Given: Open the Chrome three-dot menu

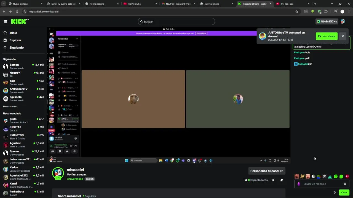Looking at the screenshot, I should pyautogui.click(x=349, y=12).
